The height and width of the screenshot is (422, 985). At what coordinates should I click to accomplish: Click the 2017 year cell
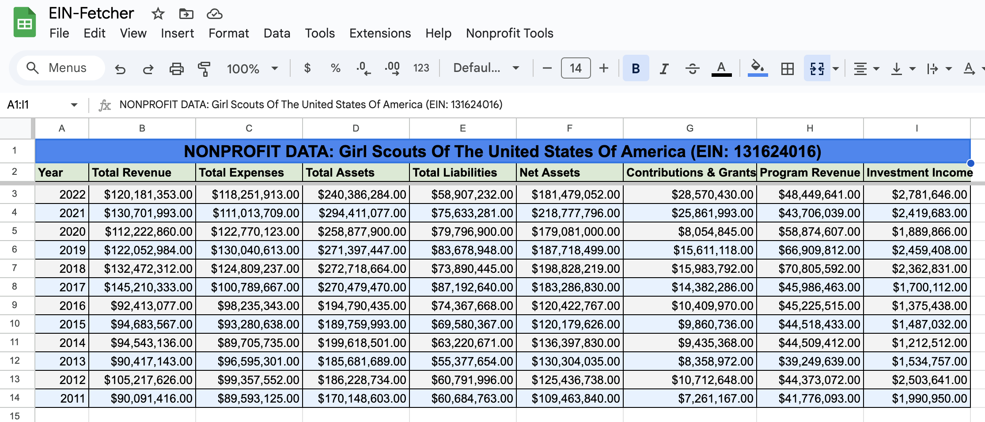coord(62,287)
